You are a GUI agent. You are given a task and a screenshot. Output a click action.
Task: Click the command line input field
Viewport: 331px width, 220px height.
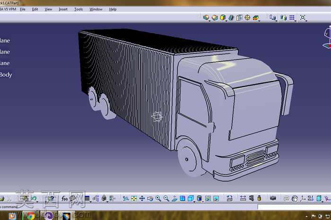294,207
